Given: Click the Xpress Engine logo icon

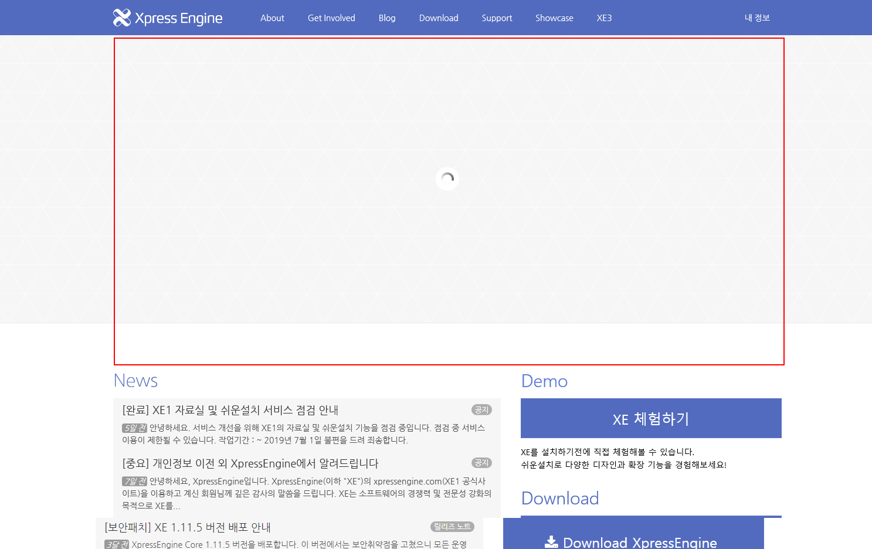Looking at the screenshot, I should 120,18.
